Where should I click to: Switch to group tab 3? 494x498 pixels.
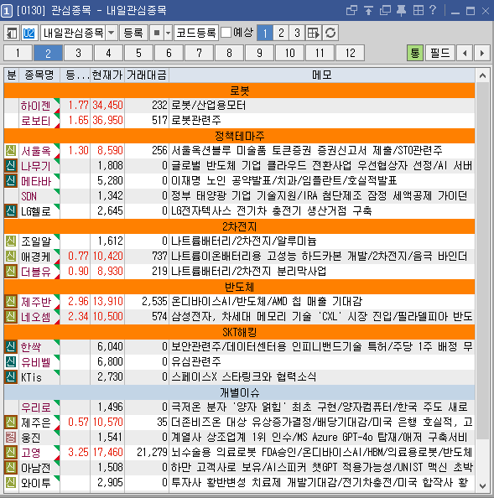[78, 53]
